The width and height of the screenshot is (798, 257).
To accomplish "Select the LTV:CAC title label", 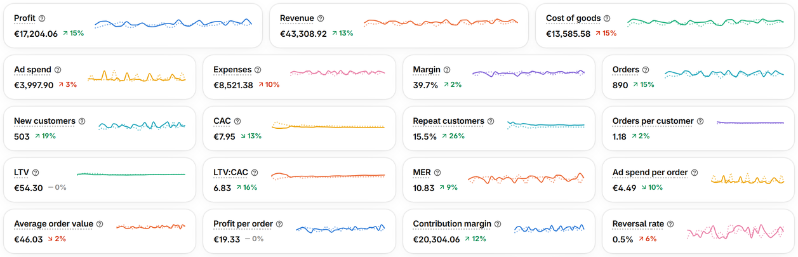I will click(x=230, y=173).
